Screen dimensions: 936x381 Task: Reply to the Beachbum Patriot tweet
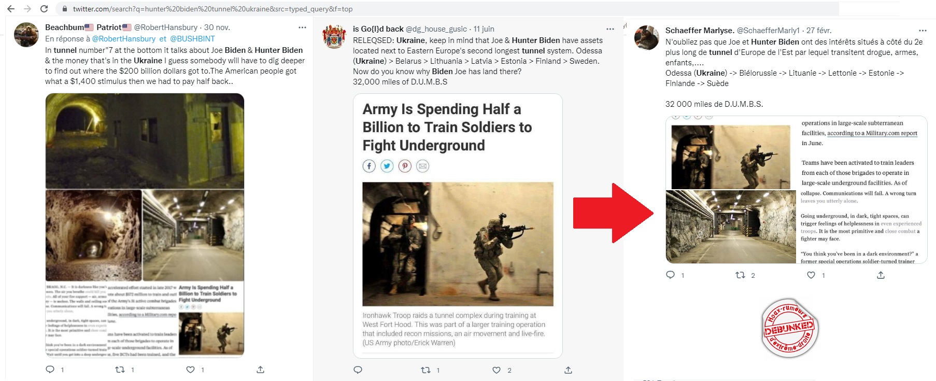point(50,370)
